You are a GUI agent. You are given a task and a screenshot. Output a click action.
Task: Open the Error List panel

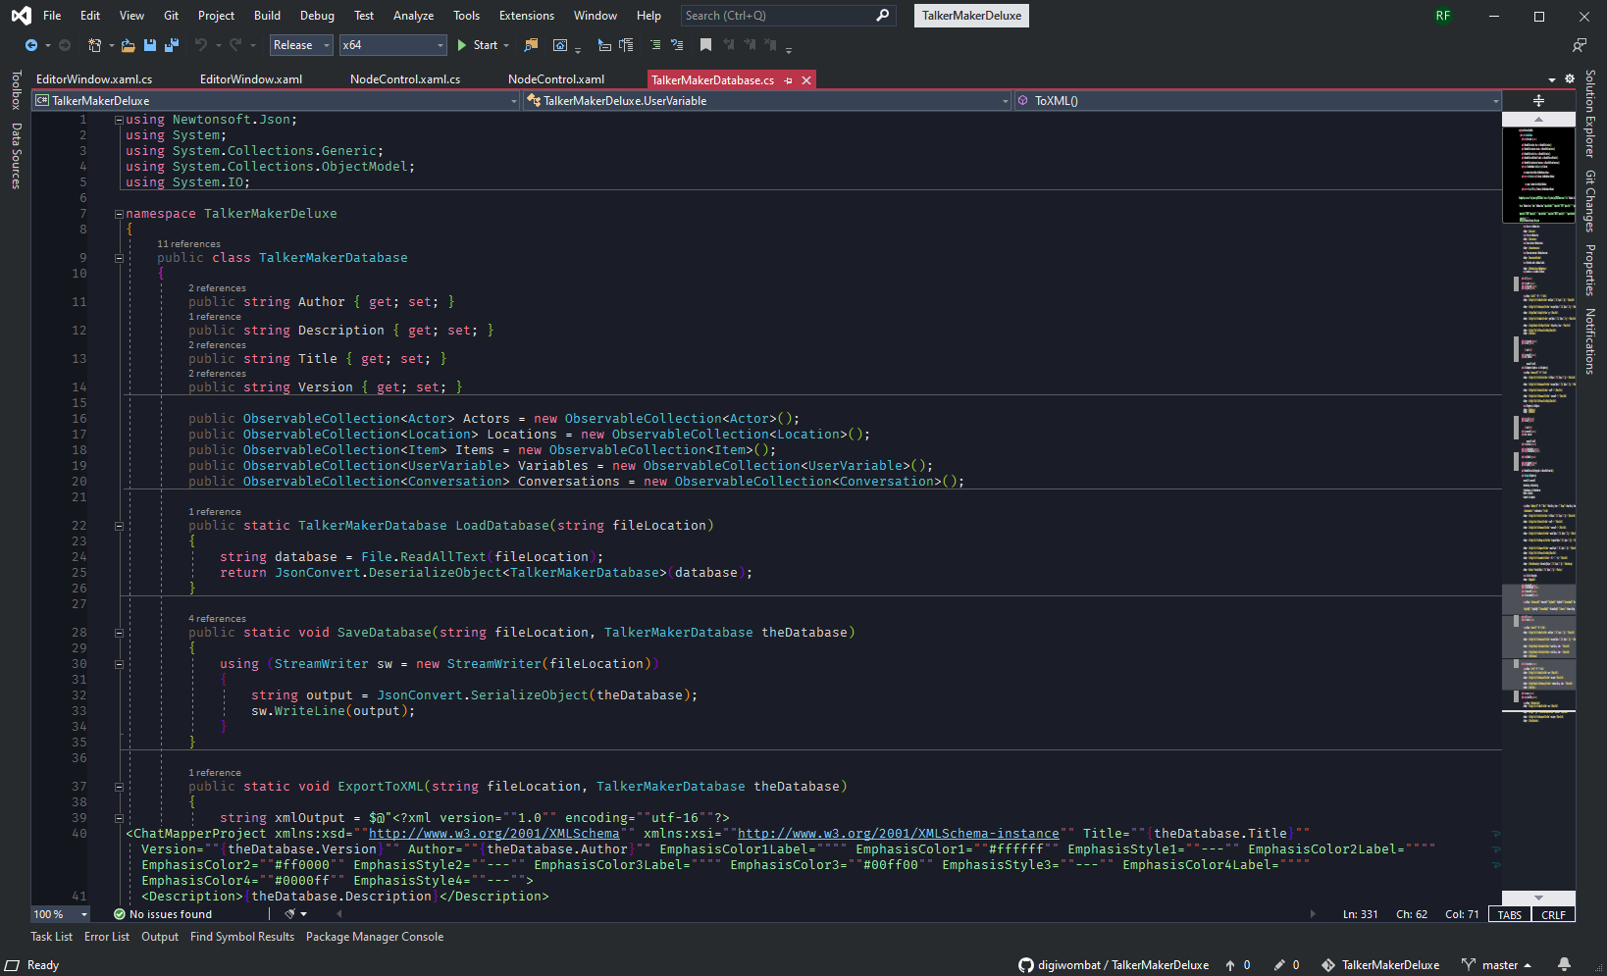tap(107, 937)
